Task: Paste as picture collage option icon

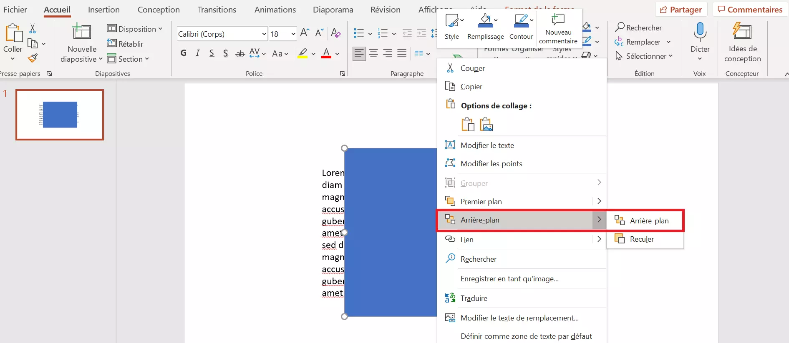Action: point(487,124)
